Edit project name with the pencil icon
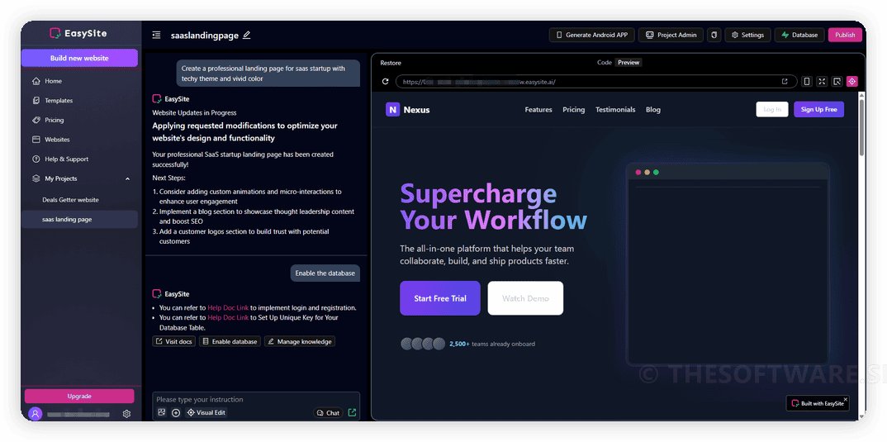This screenshot has height=442, width=887. click(246, 35)
